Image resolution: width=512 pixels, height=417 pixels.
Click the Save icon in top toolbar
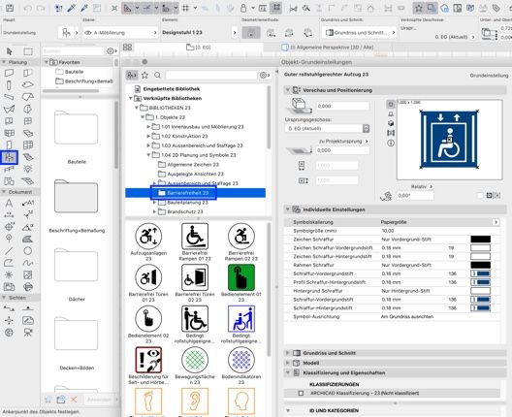pyautogui.click(x=10, y=8)
